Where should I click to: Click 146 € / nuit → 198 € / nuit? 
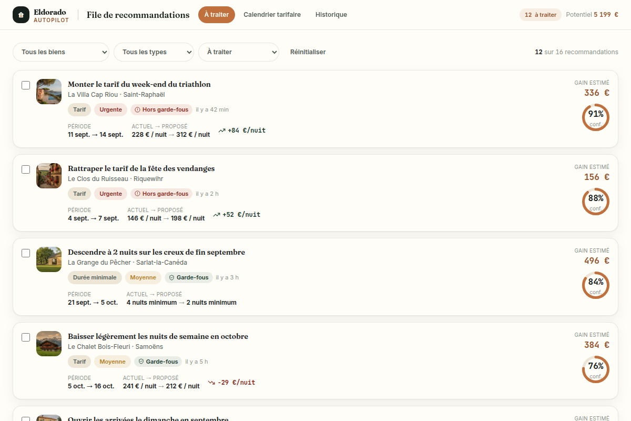click(x=166, y=218)
